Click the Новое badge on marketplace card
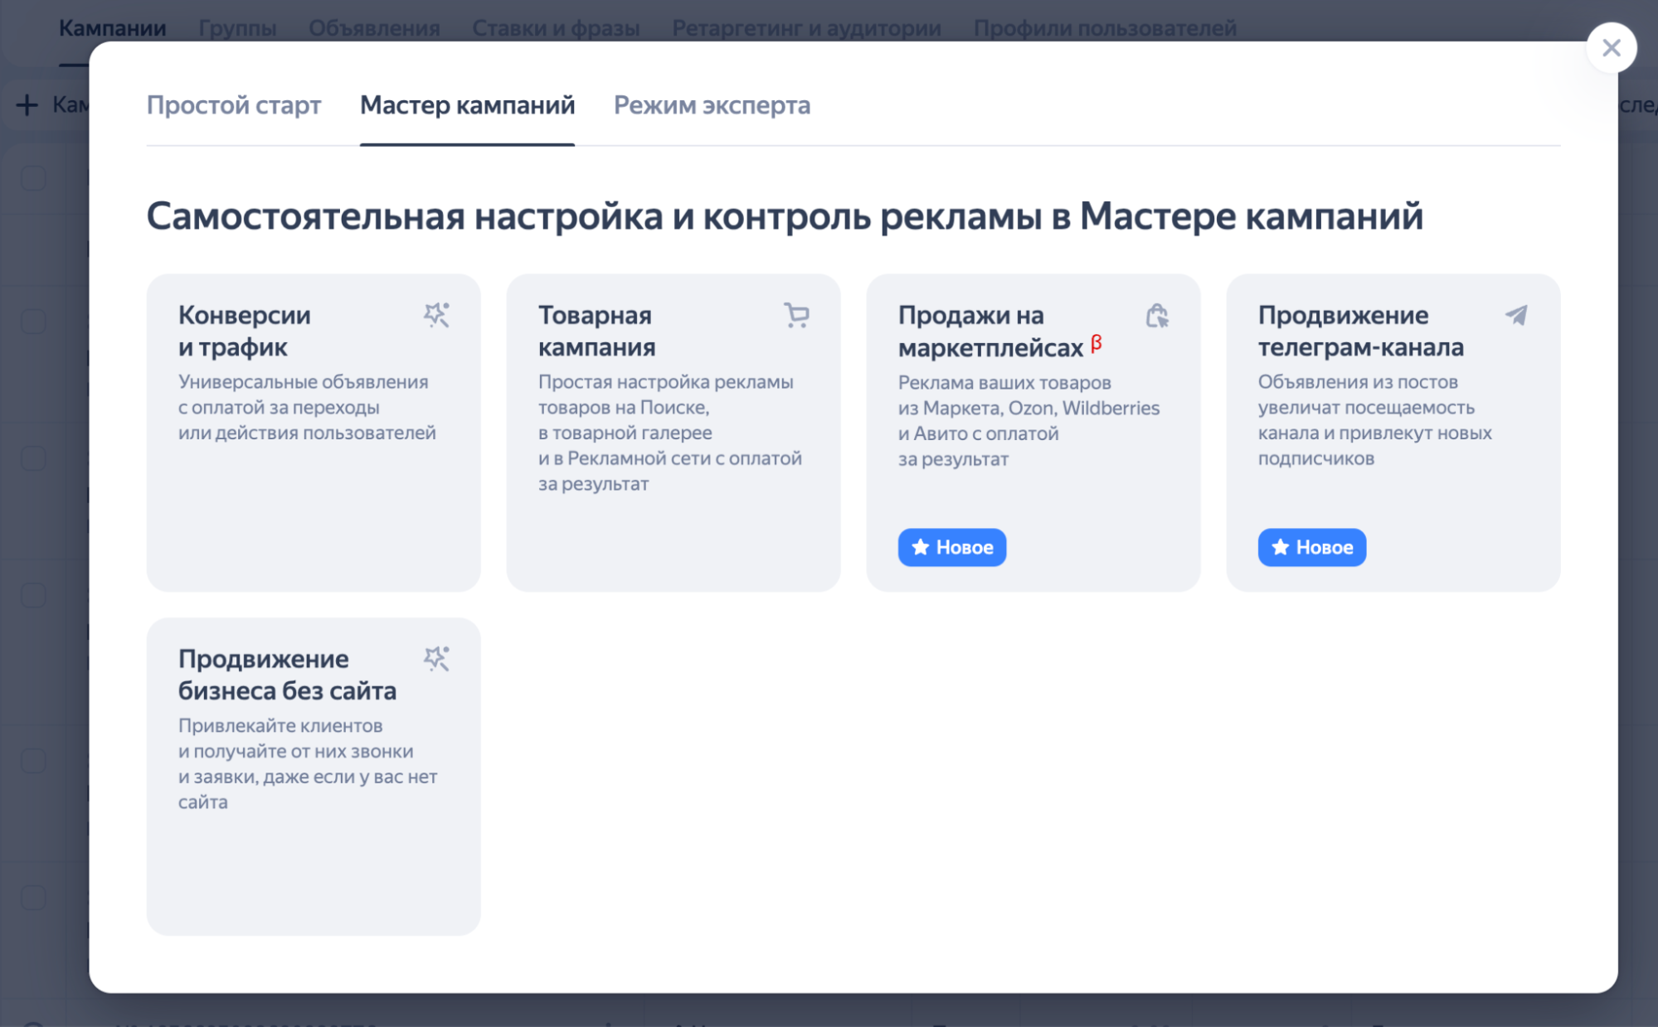Screen dimensions: 1658x1027 point(952,547)
